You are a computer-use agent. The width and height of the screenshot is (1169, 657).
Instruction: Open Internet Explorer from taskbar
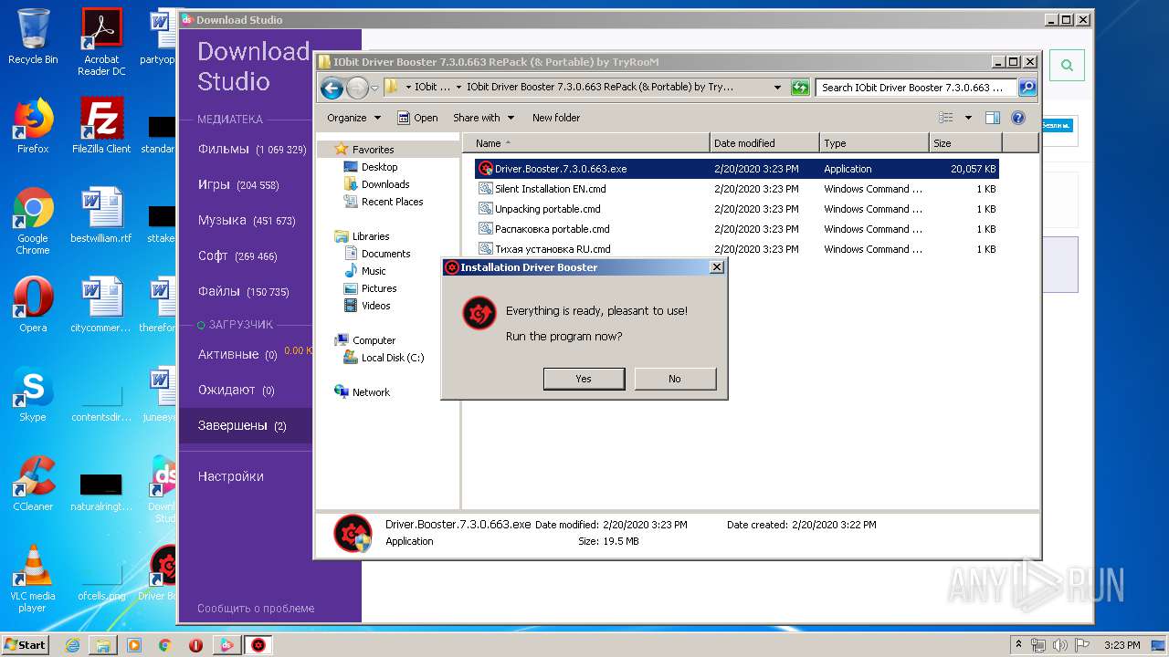click(x=72, y=645)
